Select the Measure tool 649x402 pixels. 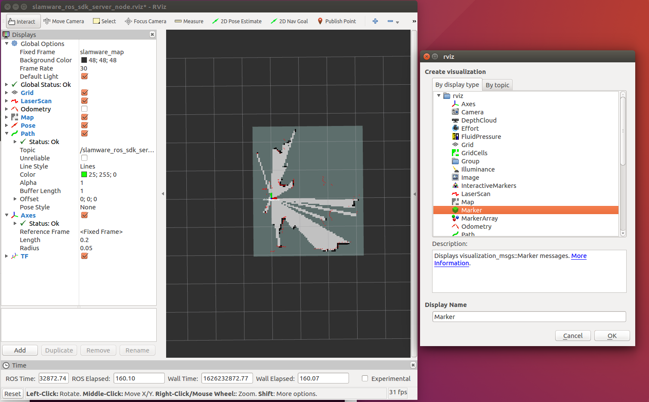pos(189,21)
